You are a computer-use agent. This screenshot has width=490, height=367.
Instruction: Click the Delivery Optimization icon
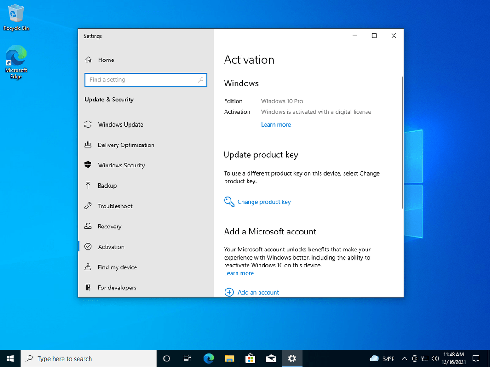88,145
